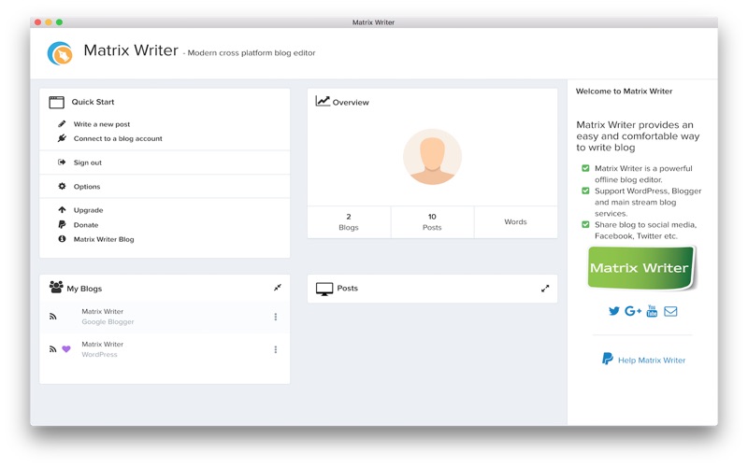The height and width of the screenshot is (467, 748).
Task: Click the plug icon beside Connect to a blog account
Action: (62, 138)
